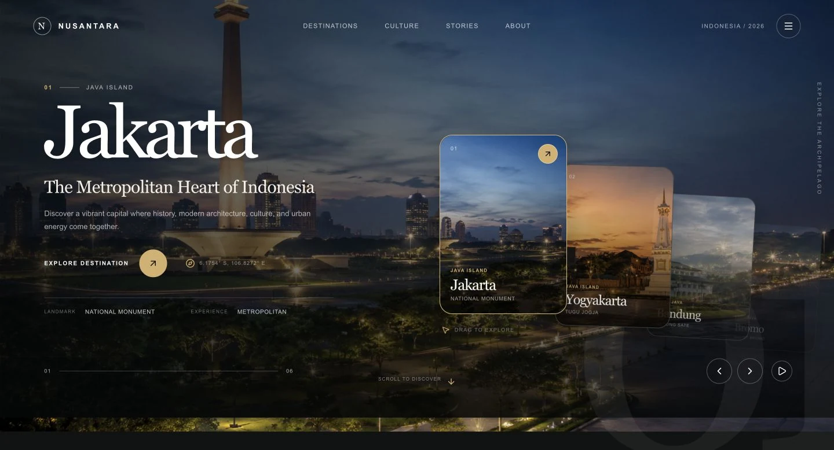This screenshot has height=450, width=834.
Task: Click the INDONESIA / 2026 label
Action: (733, 26)
